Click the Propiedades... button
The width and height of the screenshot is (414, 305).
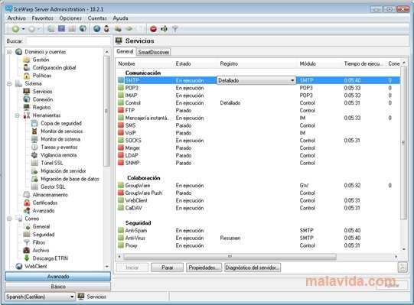coord(204,268)
